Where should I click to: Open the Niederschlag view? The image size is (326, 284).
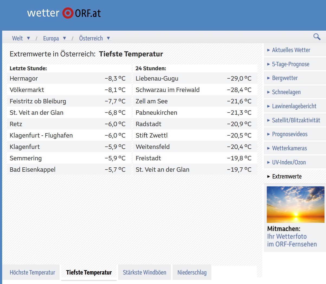click(192, 272)
